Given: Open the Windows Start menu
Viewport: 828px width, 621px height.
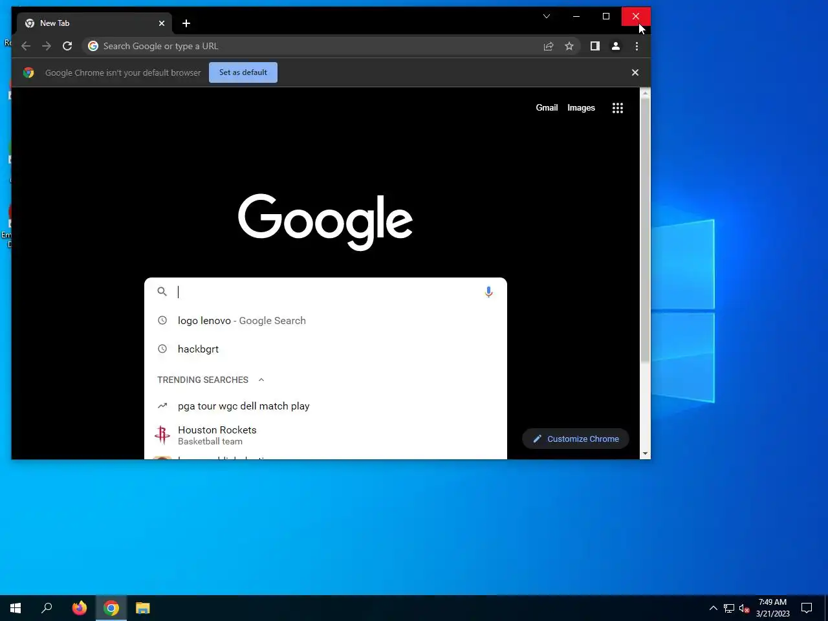Looking at the screenshot, I should 16,608.
